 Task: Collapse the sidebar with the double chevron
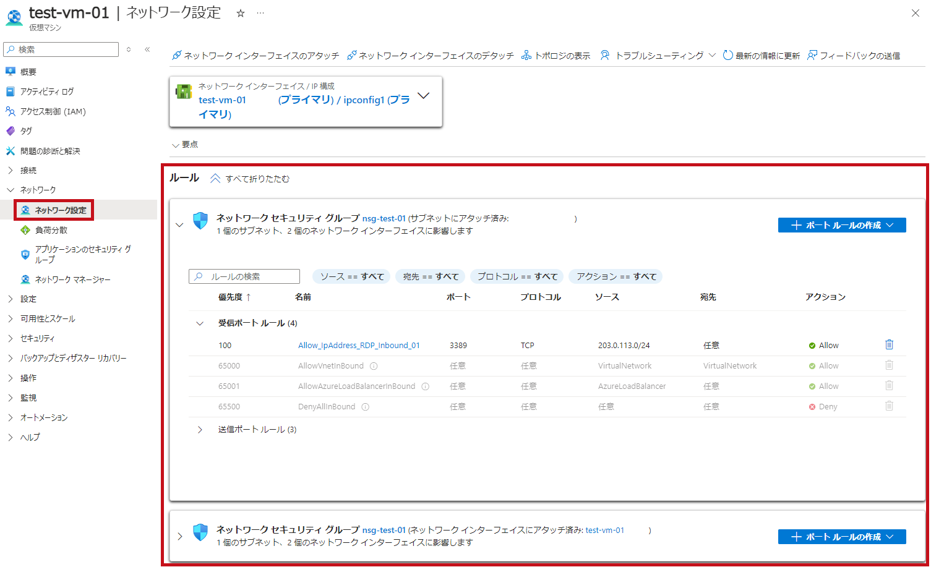coord(147,49)
